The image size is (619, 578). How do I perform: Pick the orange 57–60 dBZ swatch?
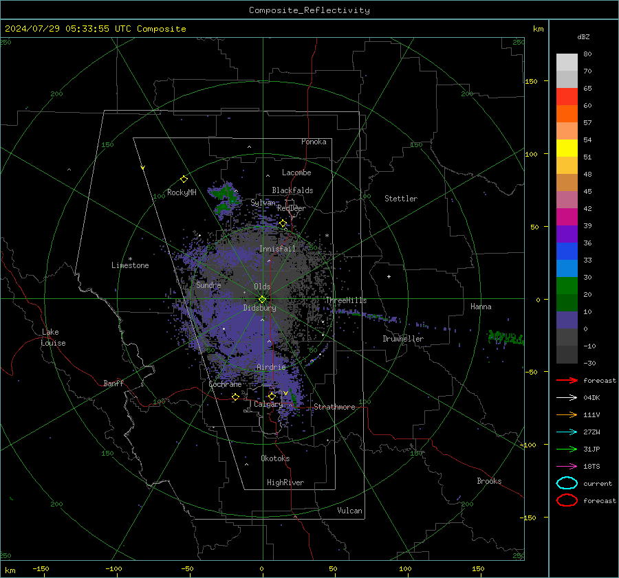pyautogui.click(x=567, y=114)
